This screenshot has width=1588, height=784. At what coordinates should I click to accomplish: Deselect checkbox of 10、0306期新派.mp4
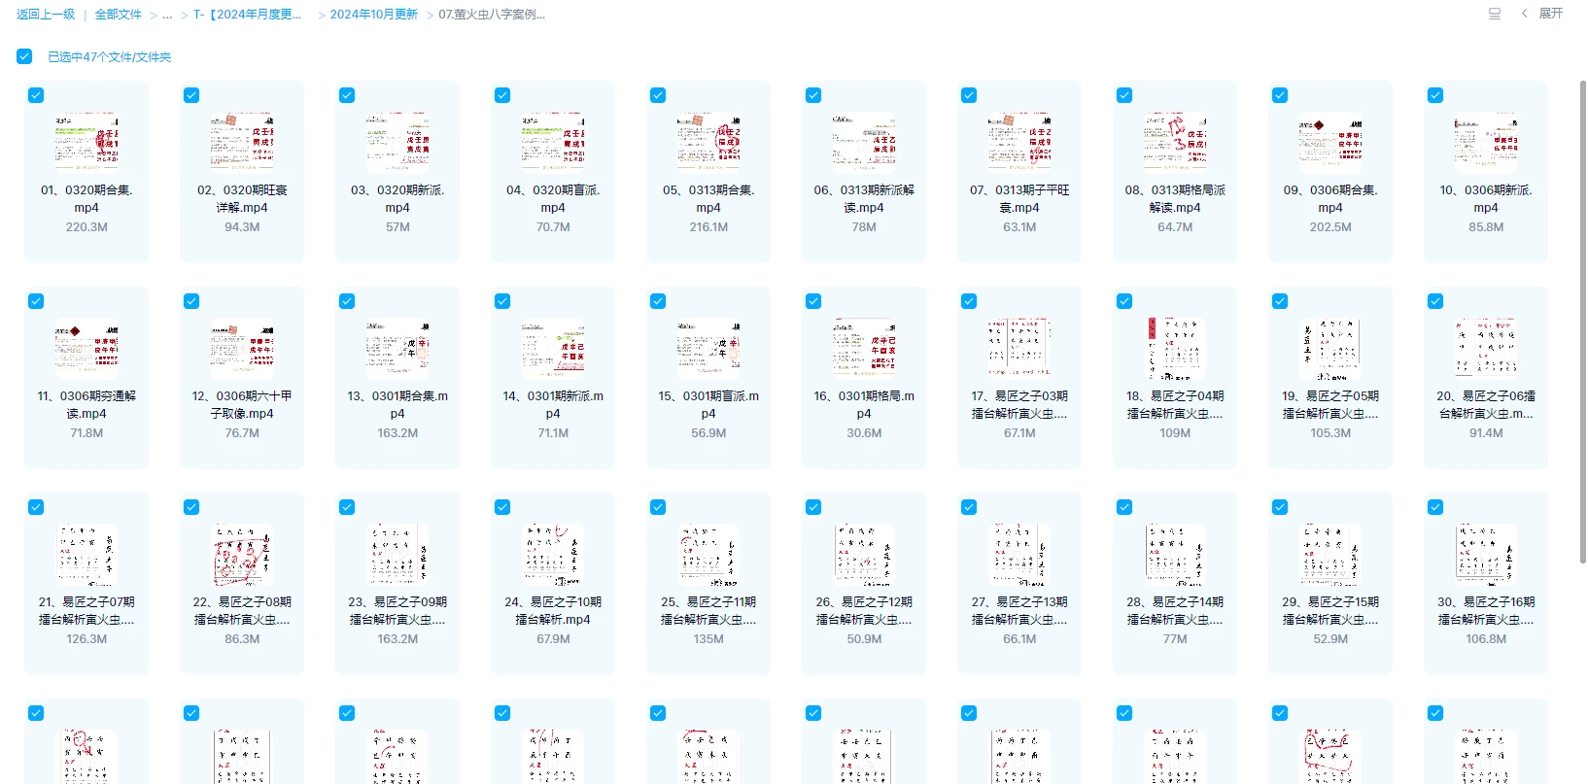[1435, 95]
